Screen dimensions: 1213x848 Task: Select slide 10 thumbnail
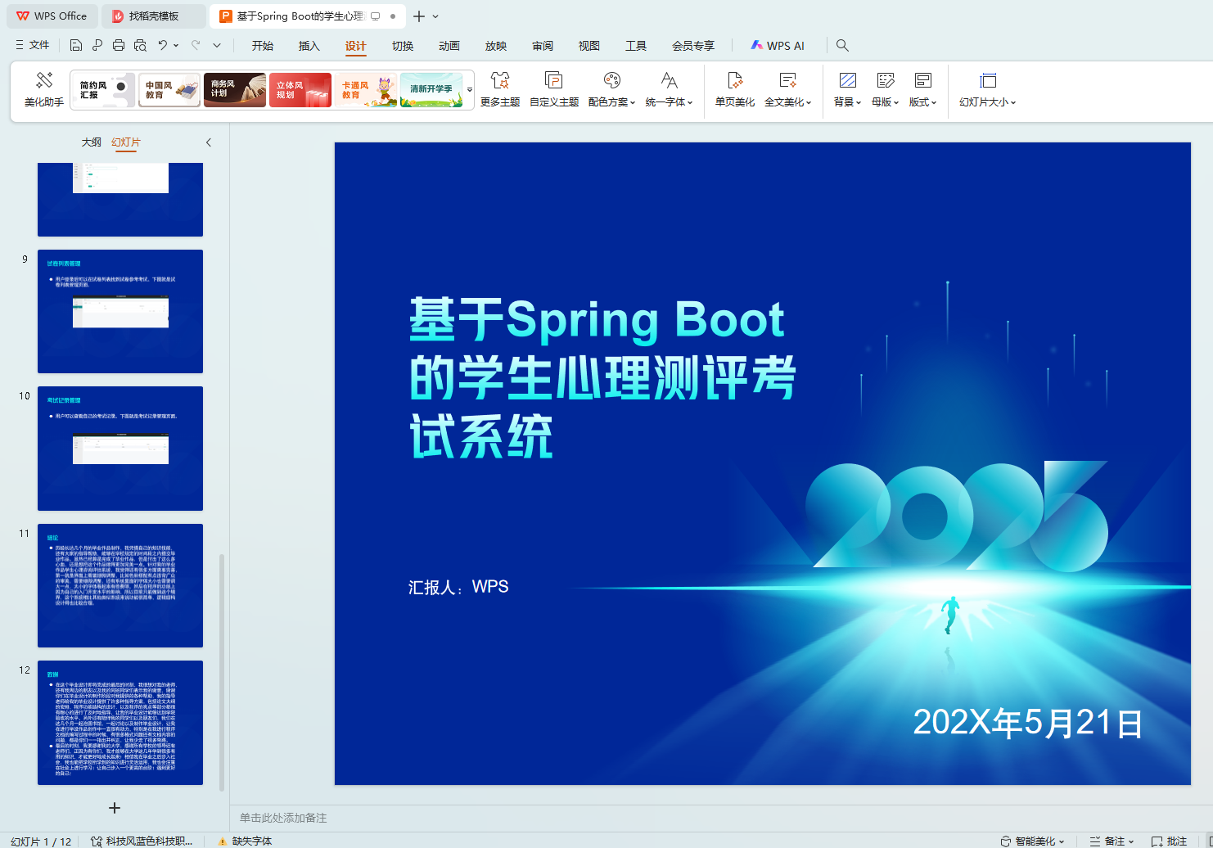click(x=120, y=449)
